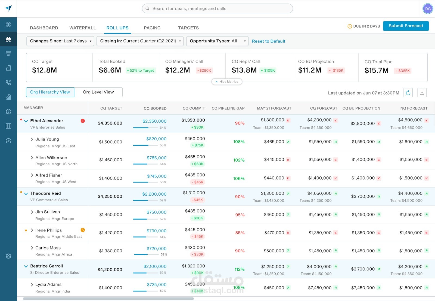The width and height of the screenshot is (435, 301).
Task: Open the building sidebar icon
Action: (x=8, y=68)
